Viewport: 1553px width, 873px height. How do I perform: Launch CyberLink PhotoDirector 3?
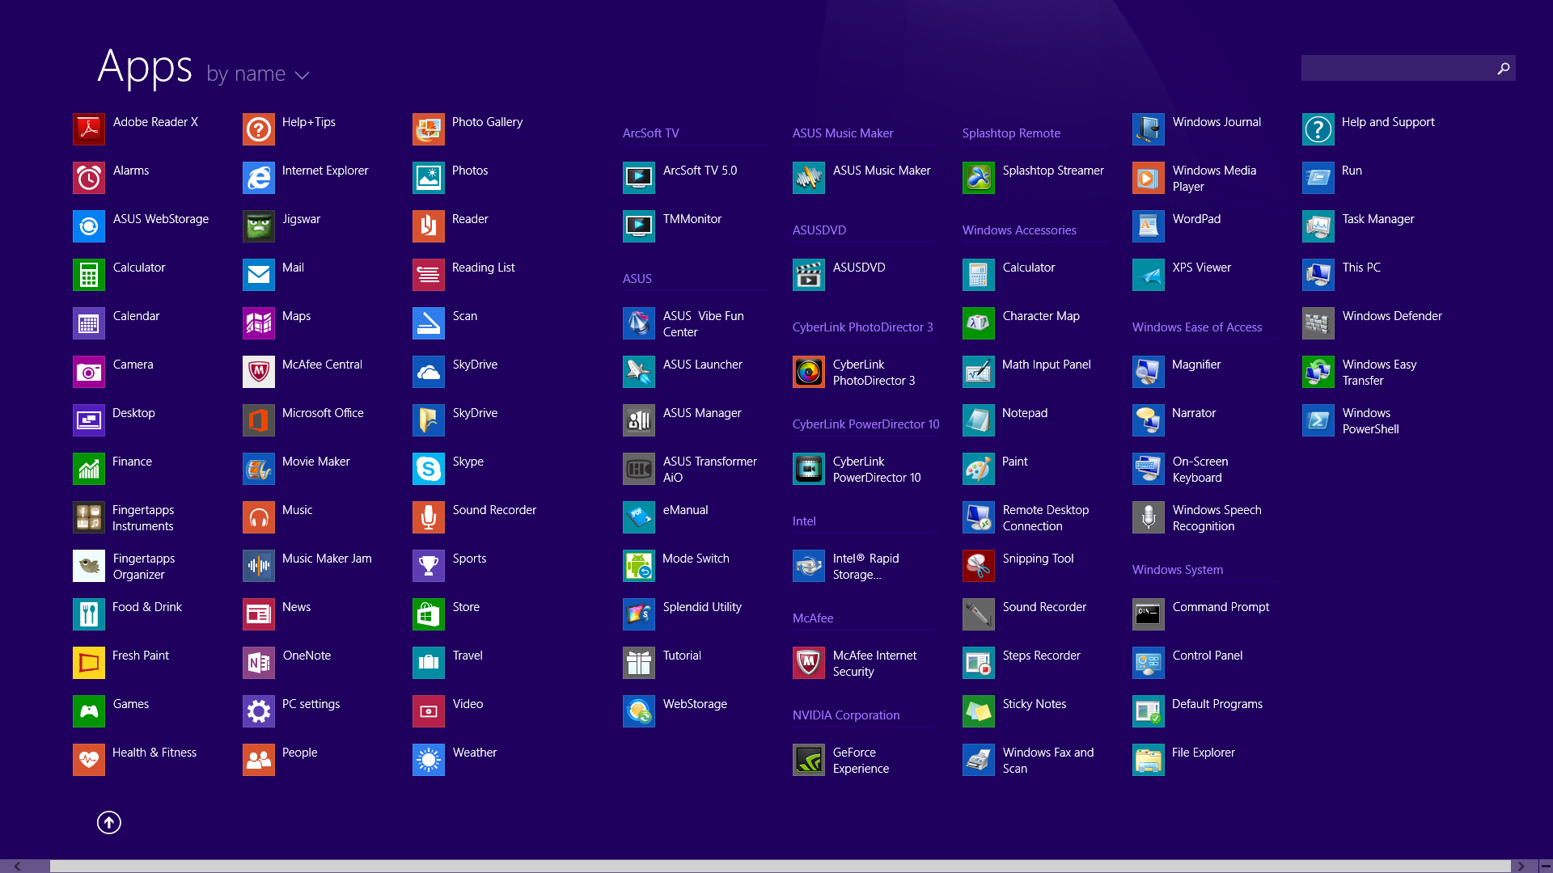click(x=809, y=372)
